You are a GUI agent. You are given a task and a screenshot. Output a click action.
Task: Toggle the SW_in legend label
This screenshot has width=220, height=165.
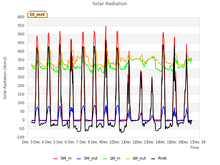tap(66, 158)
